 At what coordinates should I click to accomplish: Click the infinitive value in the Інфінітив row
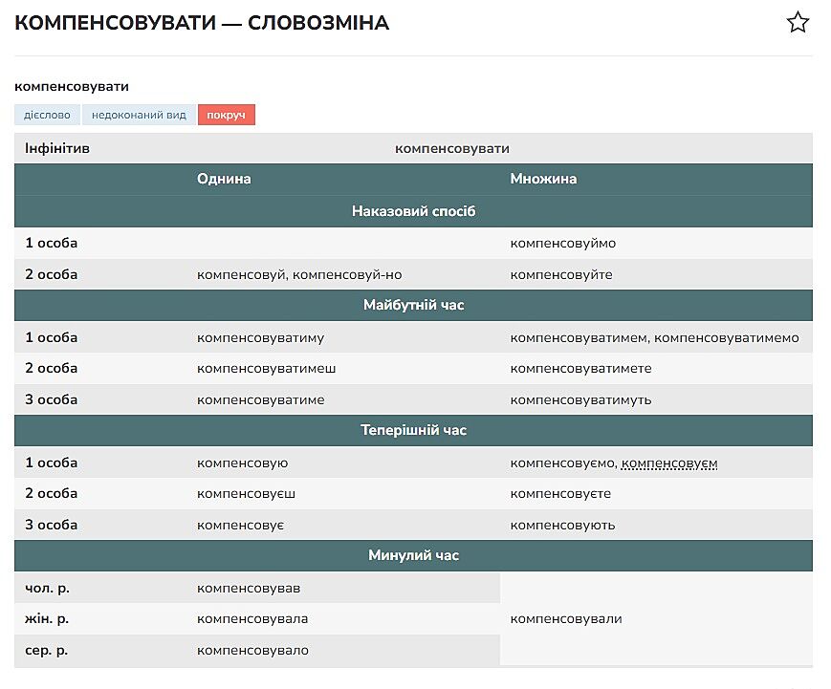click(x=451, y=148)
